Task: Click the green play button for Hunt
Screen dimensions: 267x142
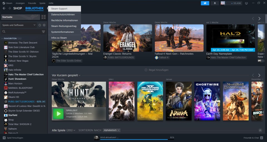Action: 59,114
